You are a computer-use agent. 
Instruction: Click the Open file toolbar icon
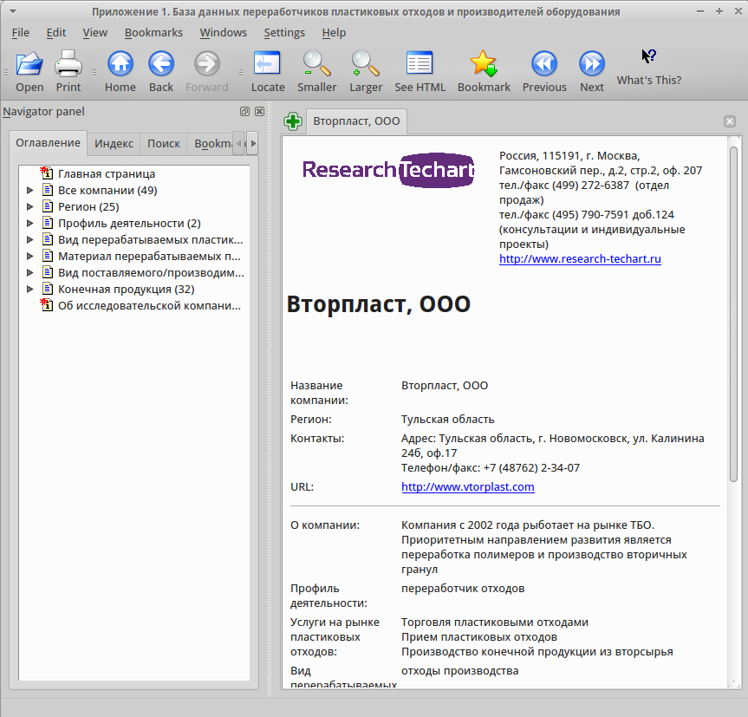[x=29, y=64]
